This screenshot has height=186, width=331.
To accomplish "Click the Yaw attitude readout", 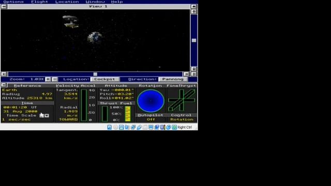I will pos(117,90).
